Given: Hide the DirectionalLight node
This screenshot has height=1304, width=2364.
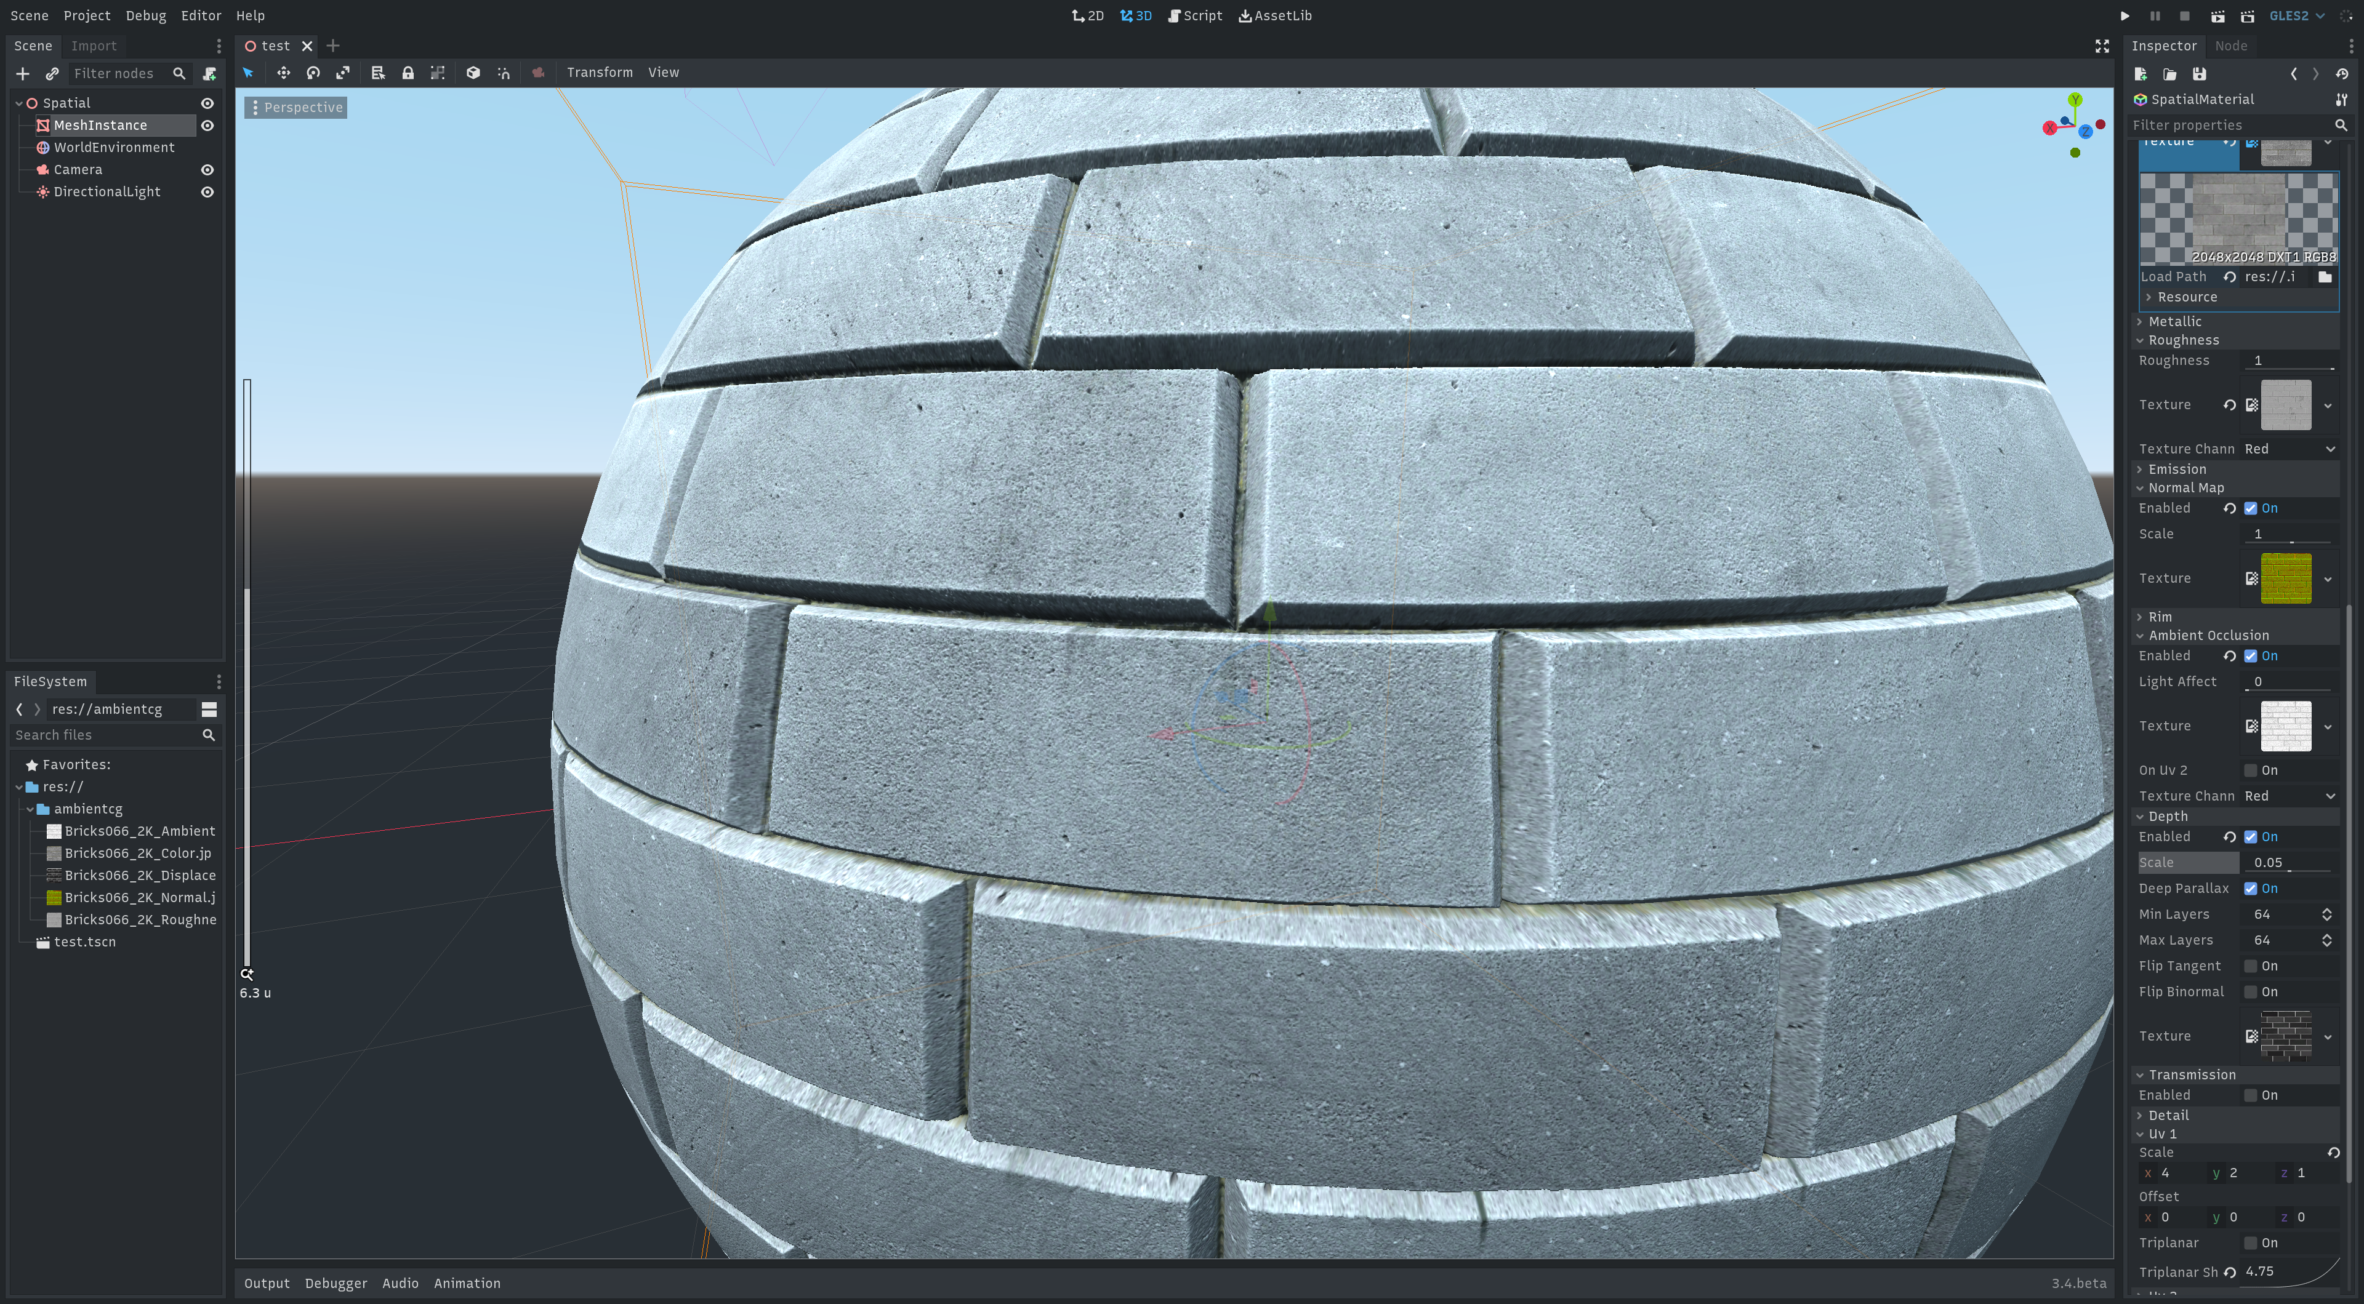Looking at the screenshot, I should (207, 192).
